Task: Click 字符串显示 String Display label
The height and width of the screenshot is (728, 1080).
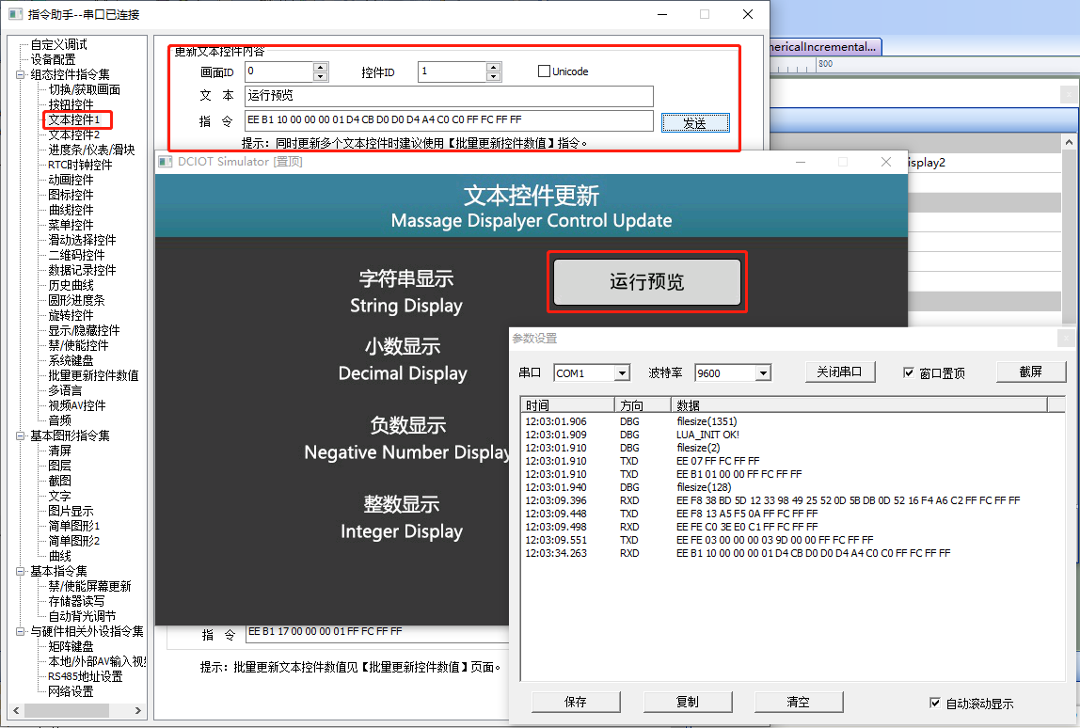Action: [x=406, y=292]
